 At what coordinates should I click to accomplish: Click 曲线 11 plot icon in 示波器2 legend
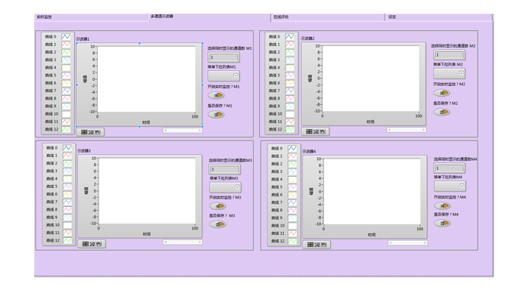coord(290,122)
